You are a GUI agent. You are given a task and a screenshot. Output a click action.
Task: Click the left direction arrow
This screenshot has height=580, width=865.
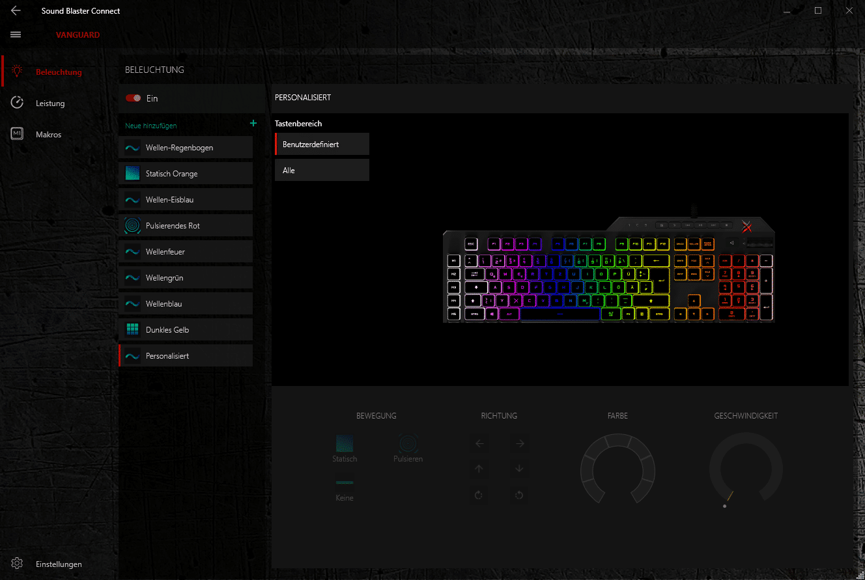479,444
